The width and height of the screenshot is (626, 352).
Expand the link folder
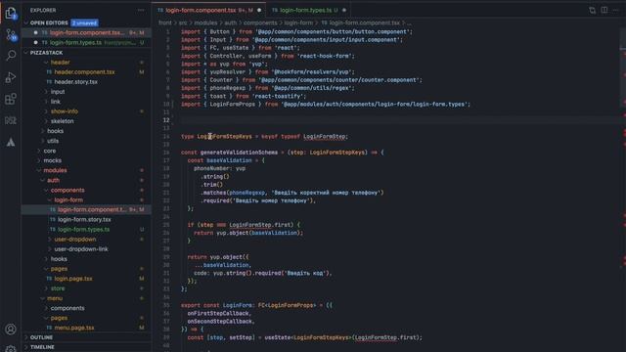click(55, 102)
